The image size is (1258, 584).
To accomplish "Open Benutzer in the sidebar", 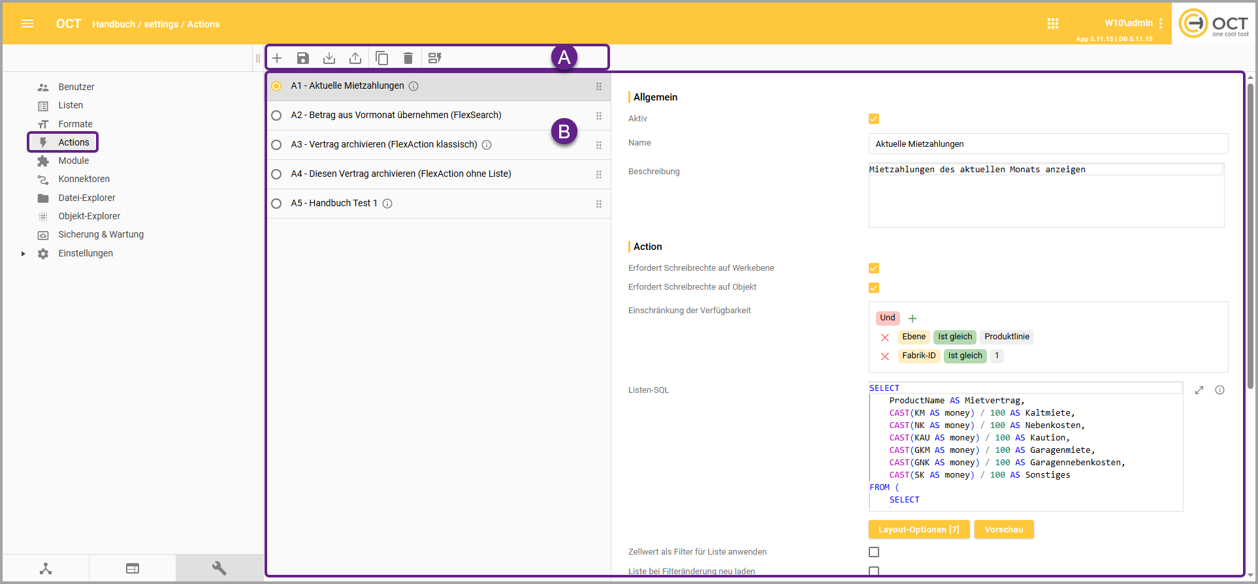I will point(76,87).
